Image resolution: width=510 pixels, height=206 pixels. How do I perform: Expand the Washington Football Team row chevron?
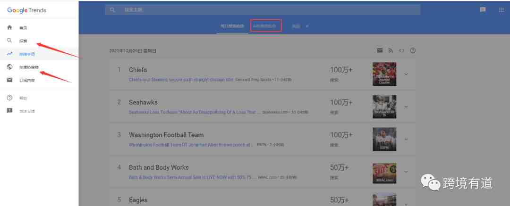(x=406, y=139)
